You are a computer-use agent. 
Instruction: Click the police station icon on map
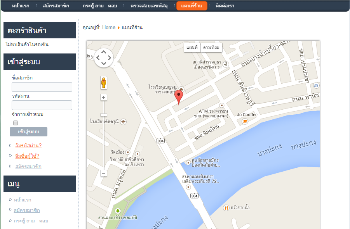226,65
